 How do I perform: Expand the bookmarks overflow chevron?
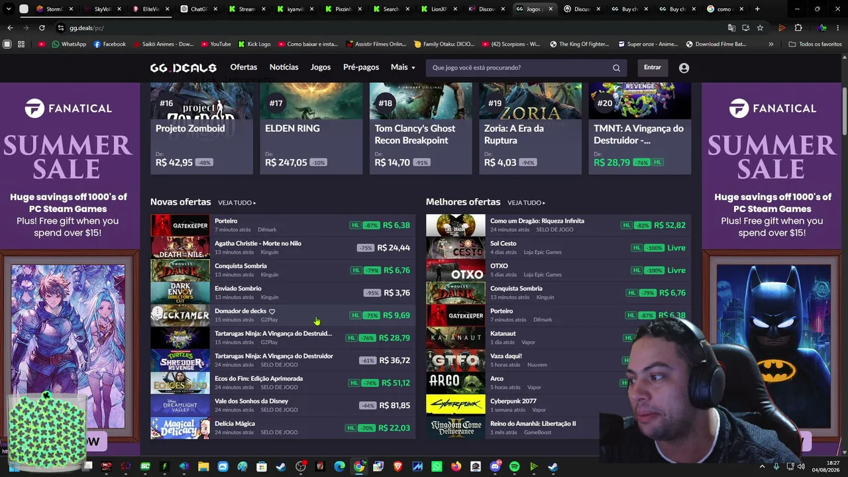tap(770, 44)
